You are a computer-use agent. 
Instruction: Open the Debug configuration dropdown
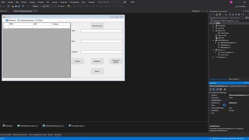tap(36, 6)
